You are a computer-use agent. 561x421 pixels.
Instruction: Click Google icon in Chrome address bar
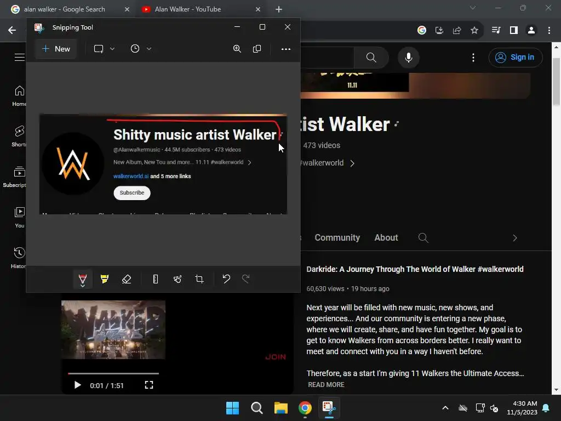[x=422, y=31]
